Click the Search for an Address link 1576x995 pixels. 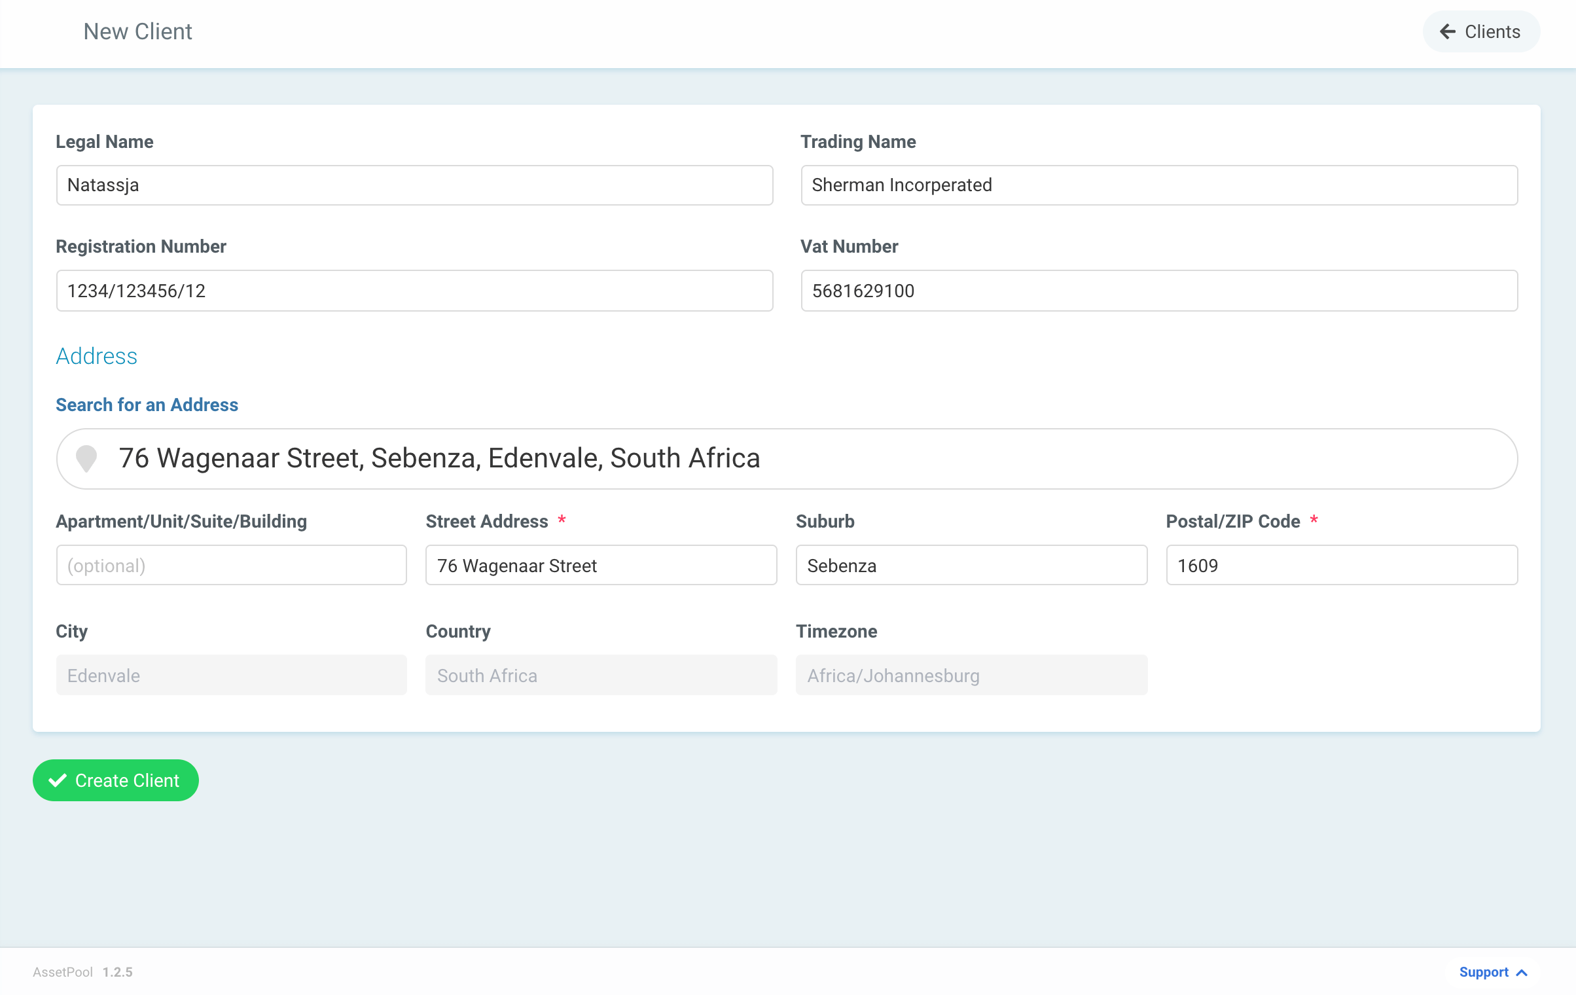(x=147, y=405)
